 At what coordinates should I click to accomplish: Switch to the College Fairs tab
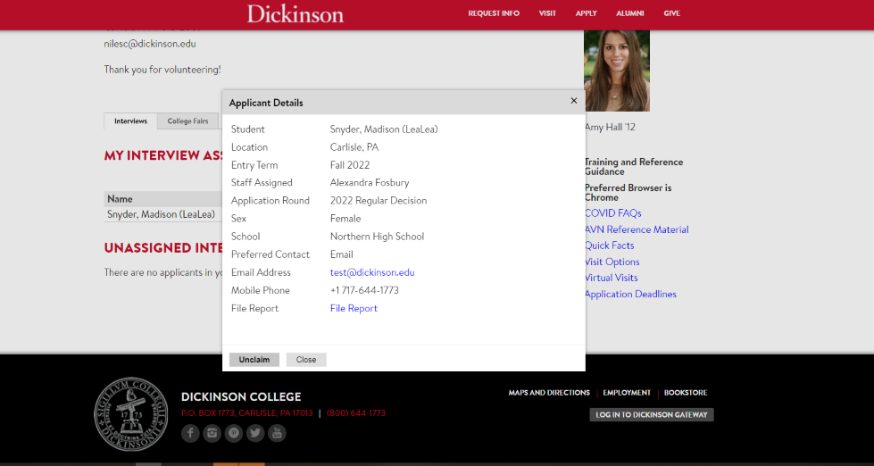(187, 121)
